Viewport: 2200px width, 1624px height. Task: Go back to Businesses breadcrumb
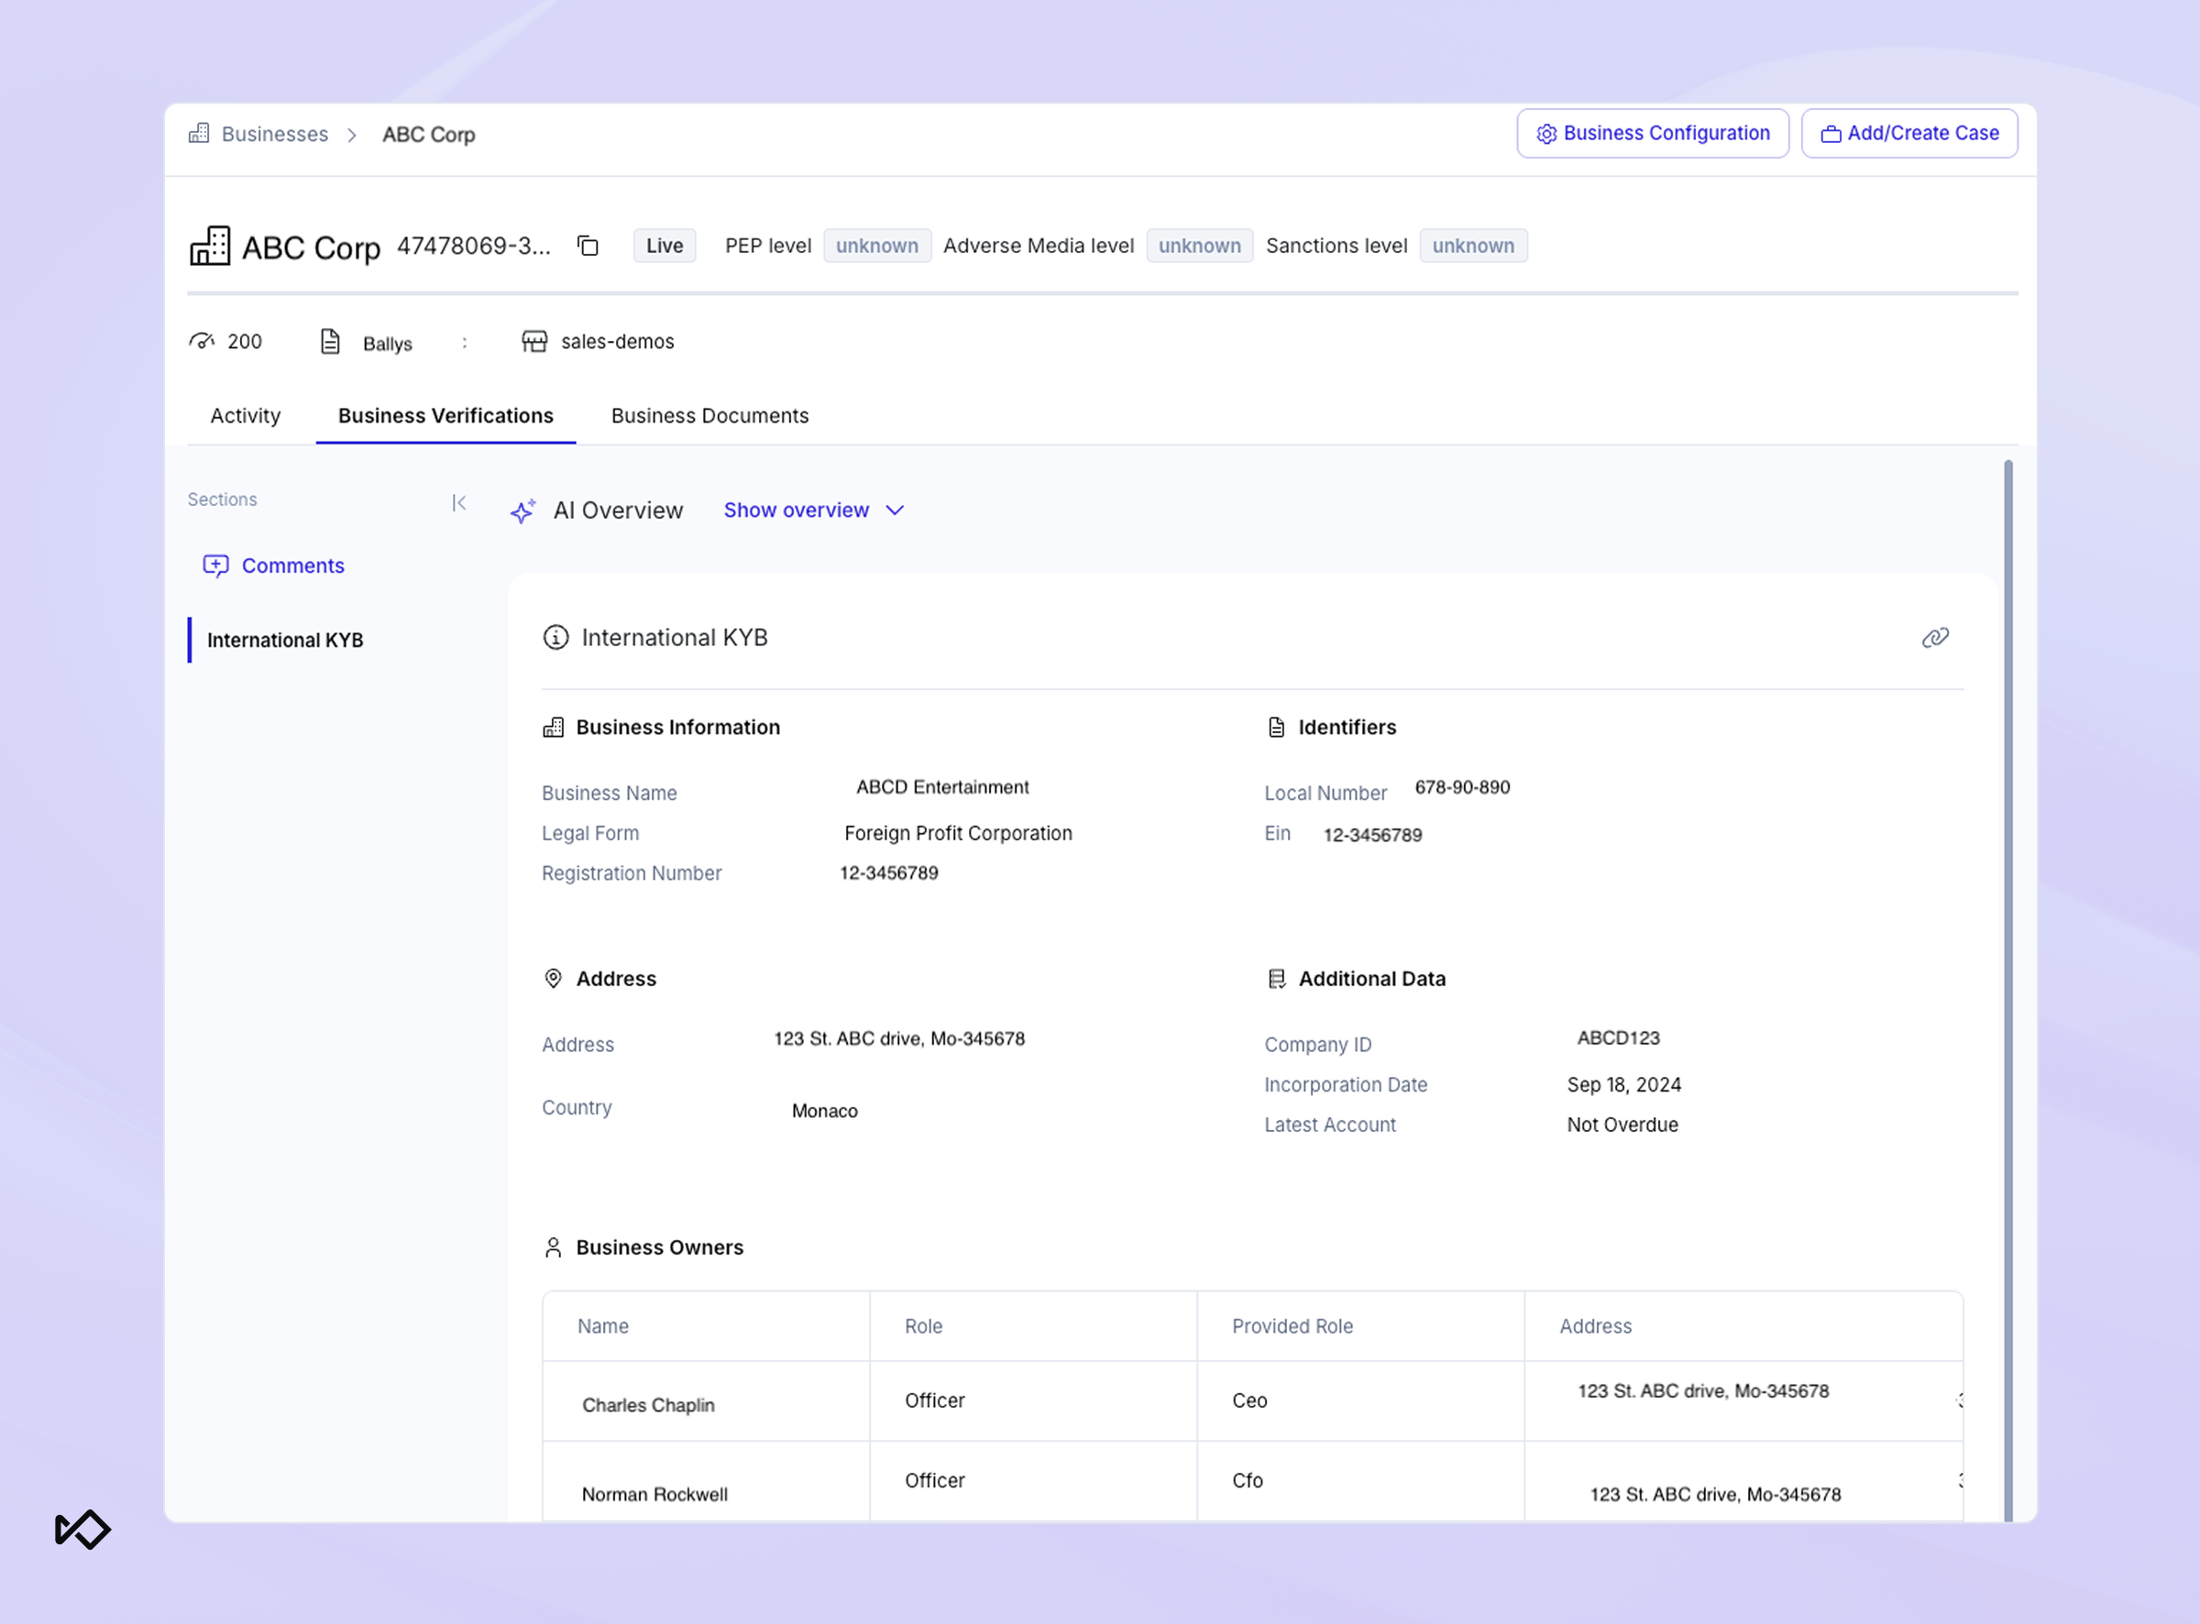point(274,135)
